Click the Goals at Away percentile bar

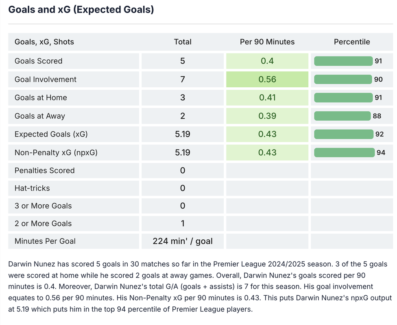[x=342, y=116]
